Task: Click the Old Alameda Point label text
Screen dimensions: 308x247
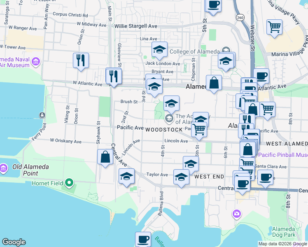Action: 30,170
